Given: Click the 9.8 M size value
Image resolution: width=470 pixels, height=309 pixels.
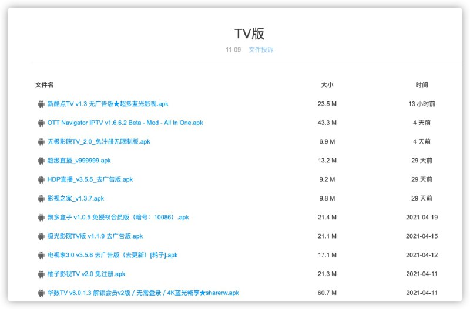Looking at the screenshot, I should [327, 198].
